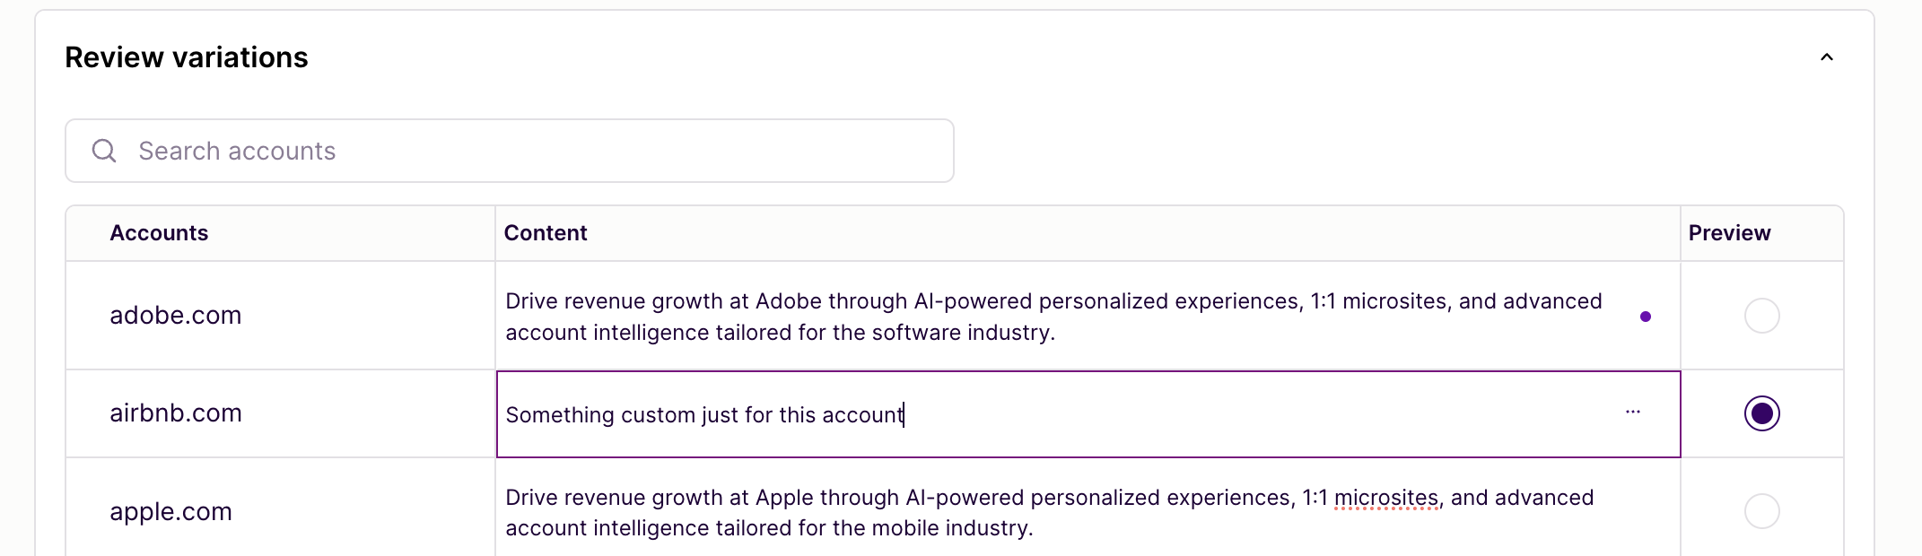Viewport: 1922px width, 556px height.
Task: Click the search magnifier icon
Action: click(104, 151)
